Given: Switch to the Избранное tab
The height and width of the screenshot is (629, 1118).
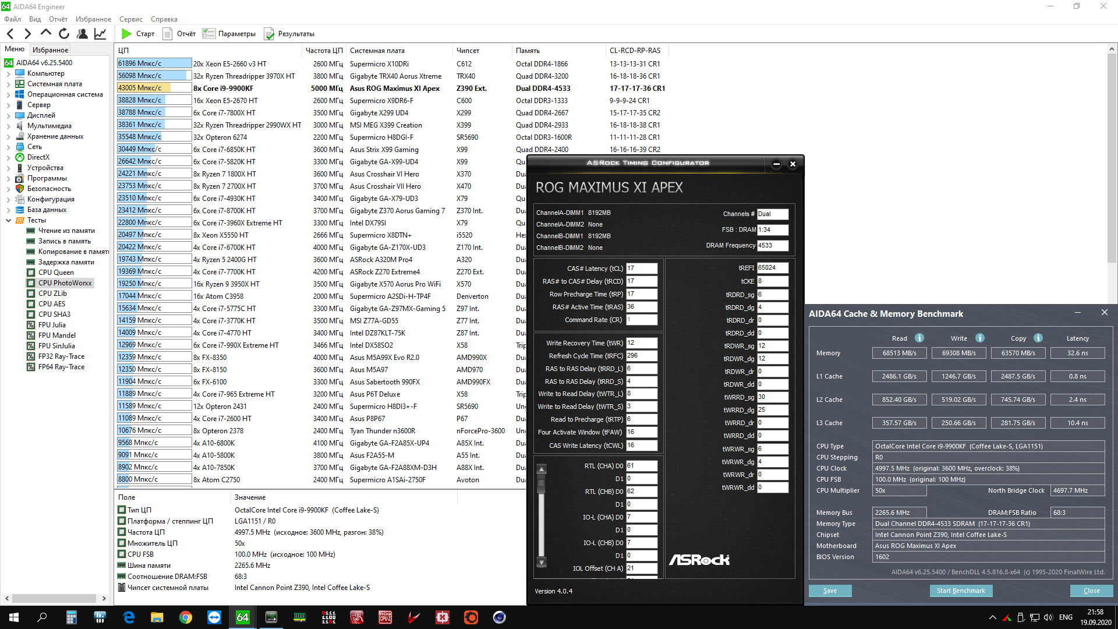Looking at the screenshot, I should (x=50, y=50).
